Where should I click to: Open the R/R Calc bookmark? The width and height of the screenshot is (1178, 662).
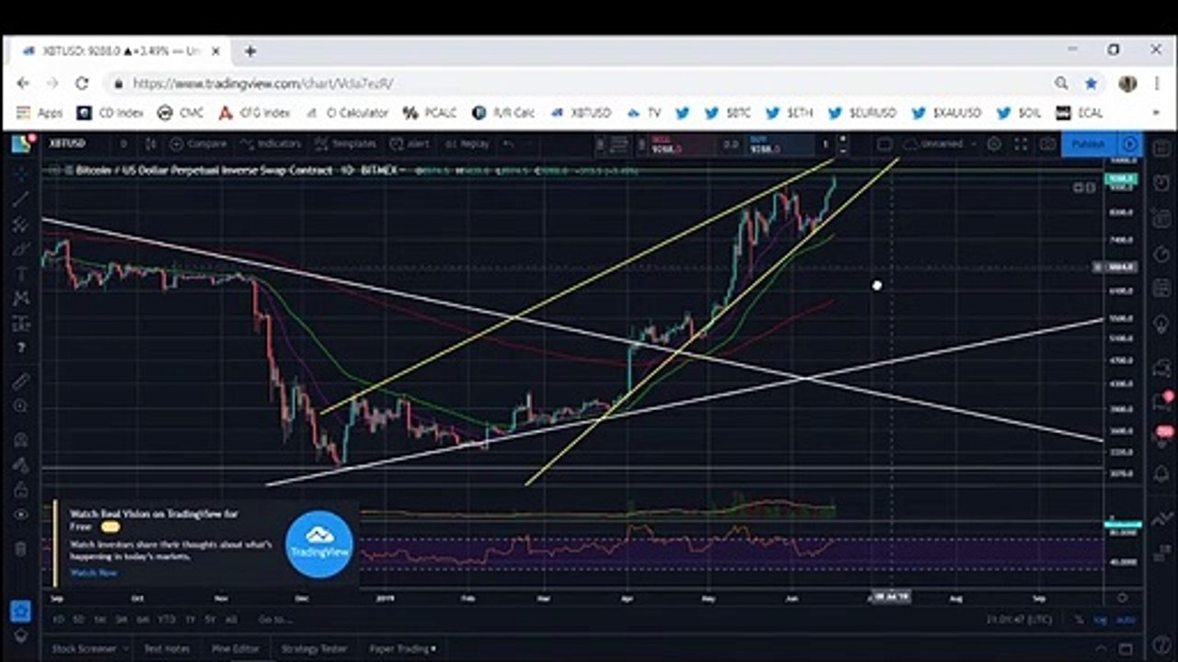pyautogui.click(x=503, y=113)
